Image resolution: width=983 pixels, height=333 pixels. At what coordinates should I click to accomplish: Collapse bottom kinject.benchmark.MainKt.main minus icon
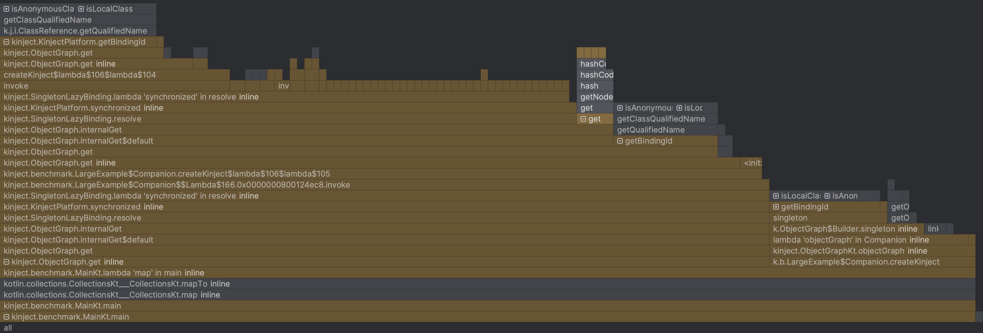[6, 317]
